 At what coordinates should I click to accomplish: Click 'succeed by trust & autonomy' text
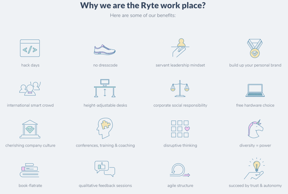pyautogui.click(x=255, y=185)
